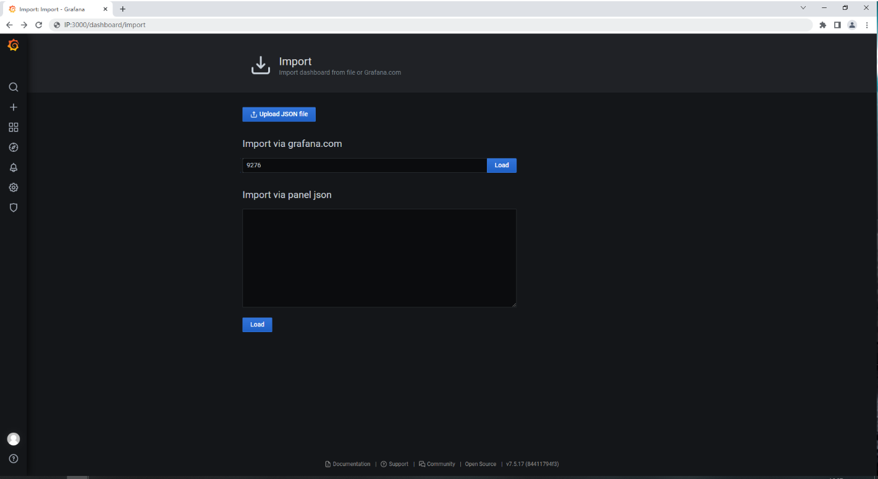Open the tab search chevron
This screenshot has height=479, width=878.
pyautogui.click(x=803, y=8)
